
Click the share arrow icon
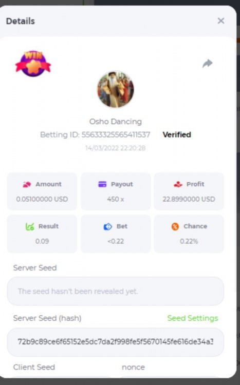(208, 63)
